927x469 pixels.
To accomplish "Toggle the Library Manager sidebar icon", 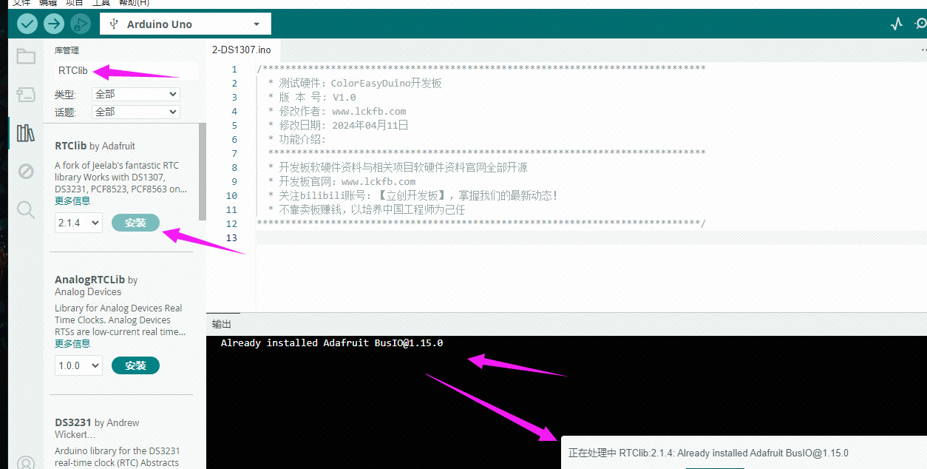I will [x=26, y=133].
